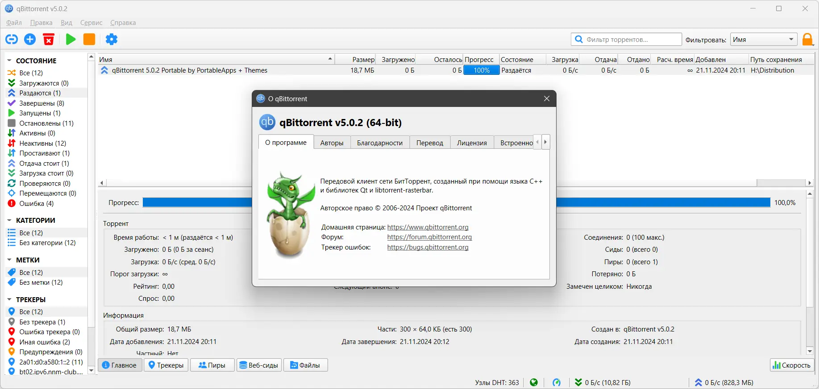
Task: Open the Пиры bottom tab
Action: (212, 365)
